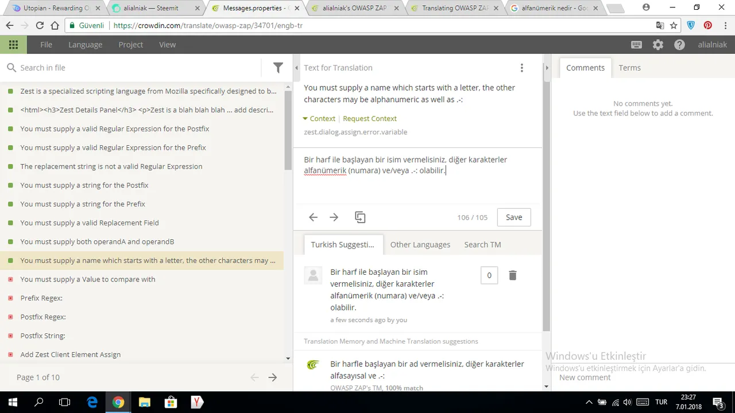
Task: Open the Windows Start menu
Action: 13,402
